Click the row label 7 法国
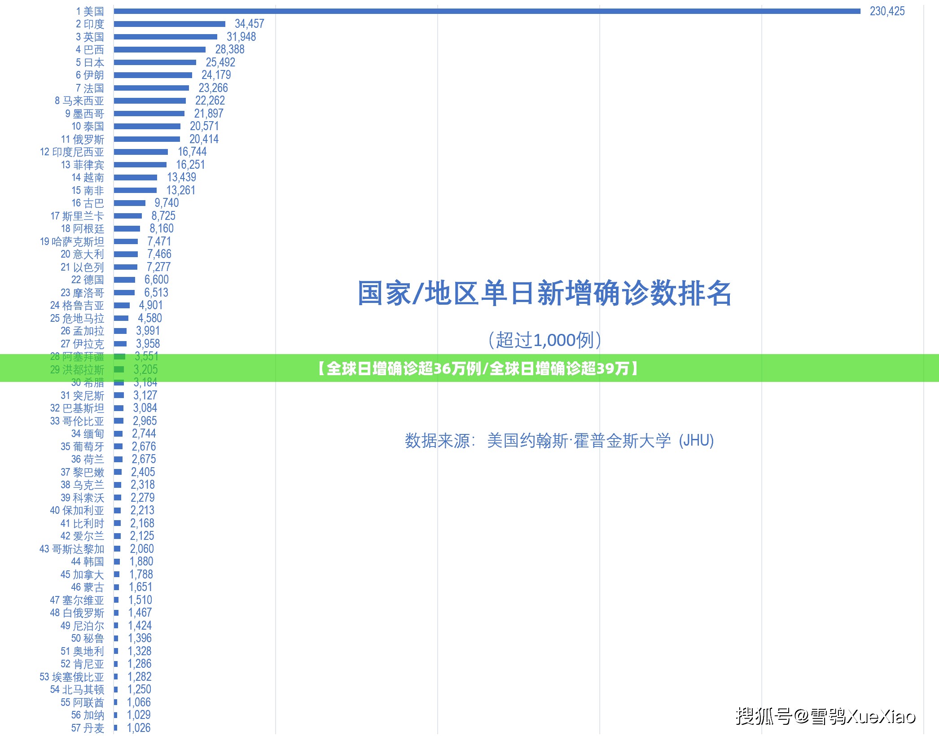The width and height of the screenshot is (939, 736). [x=90, y=88]
